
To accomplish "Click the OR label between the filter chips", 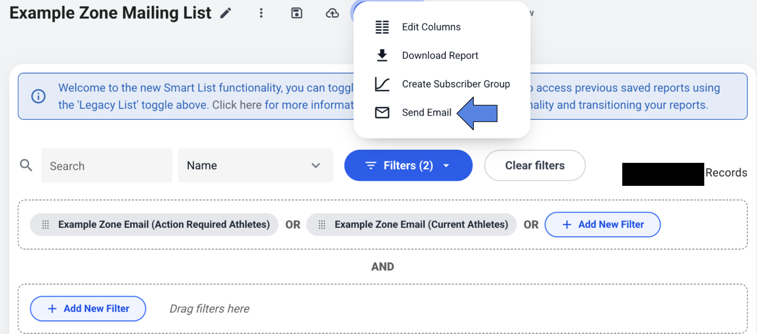I will (293, 225).
